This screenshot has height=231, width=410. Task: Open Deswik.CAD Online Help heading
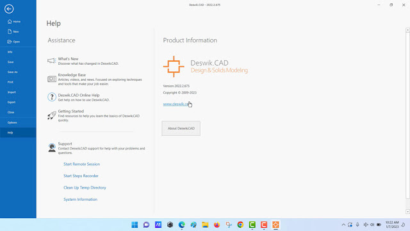coord(79,95)
